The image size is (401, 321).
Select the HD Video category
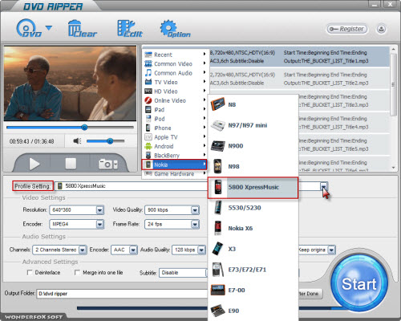175,91
